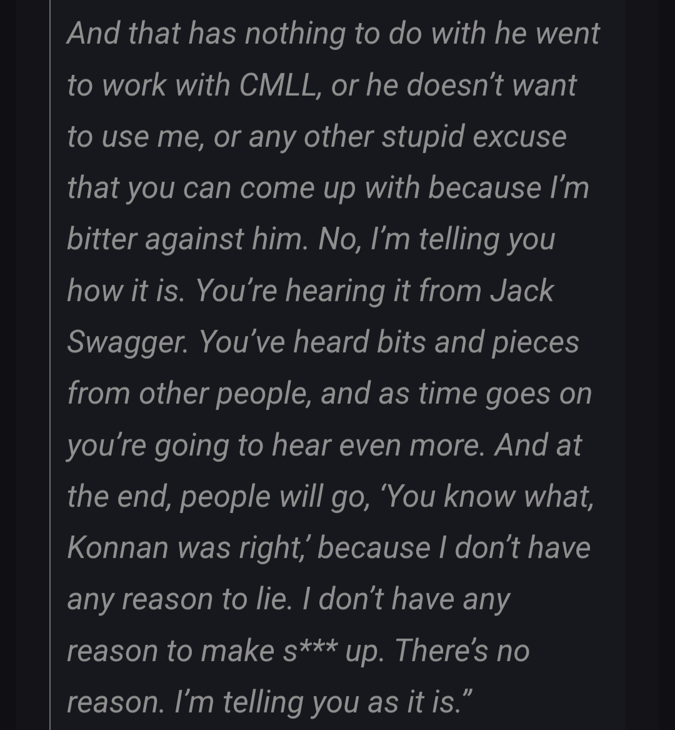Click the word "goes" in the quote
Viewport: 675px width, 730px height.
pyautogui.click(x=517, y=394)
